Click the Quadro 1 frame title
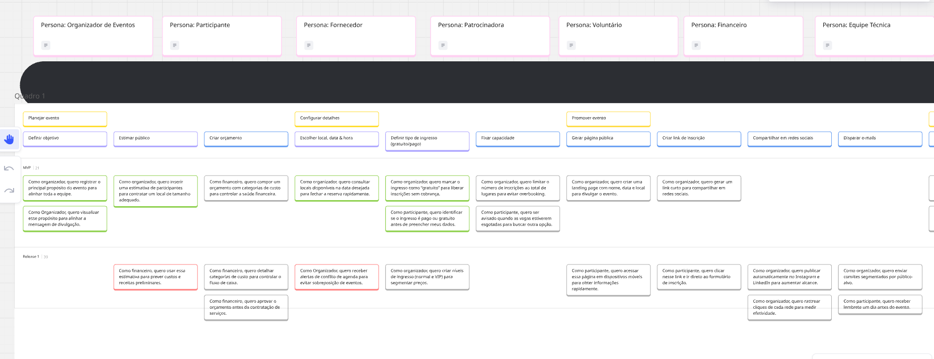Screen dimensions: 934x359 click(x=30, y=96)
